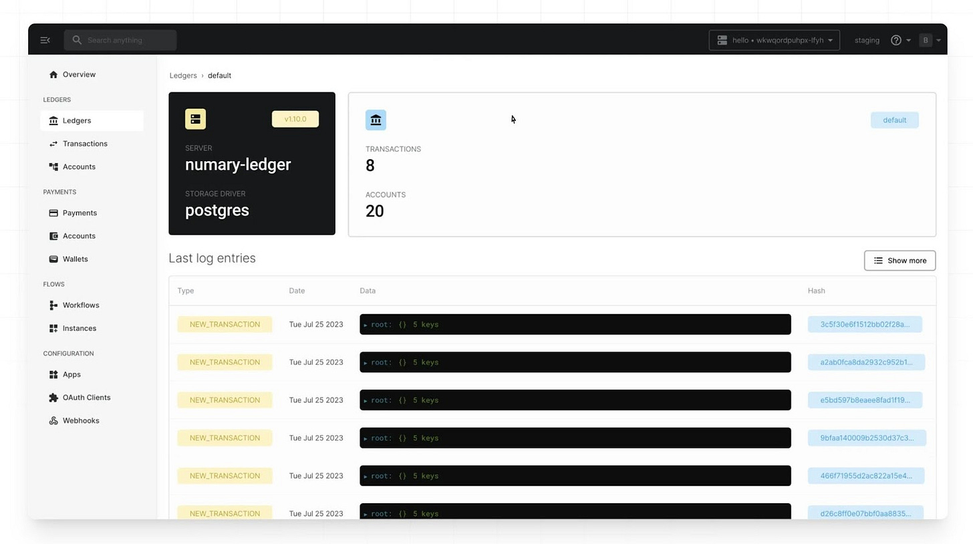Viewport: 973px width, 544px height.
Task: Click in the Search anything field
Action: point(120,40)
